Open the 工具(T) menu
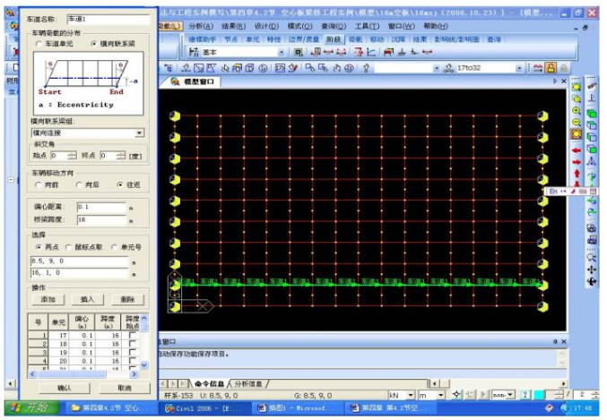 pyautogui.click(x=368, y=26)
